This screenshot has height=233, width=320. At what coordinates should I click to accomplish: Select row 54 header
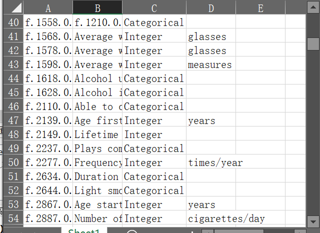[x=13, y=218]
